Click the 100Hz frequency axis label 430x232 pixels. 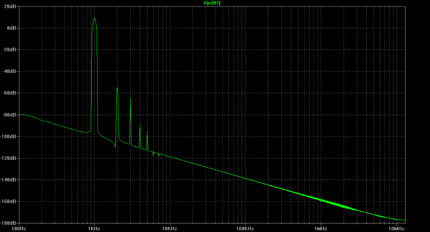[x=19, y=228]
